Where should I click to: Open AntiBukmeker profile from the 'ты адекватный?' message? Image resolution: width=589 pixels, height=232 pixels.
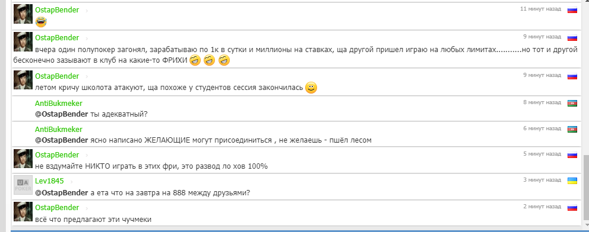click(x=59, y=104)
